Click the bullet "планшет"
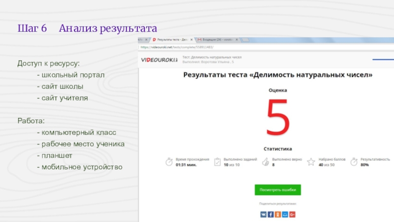394x222 pixels. pyautogui.click(x=57, y=155)
